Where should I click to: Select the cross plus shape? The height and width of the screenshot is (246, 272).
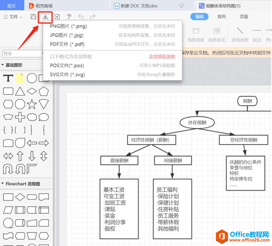pos(20,117)
